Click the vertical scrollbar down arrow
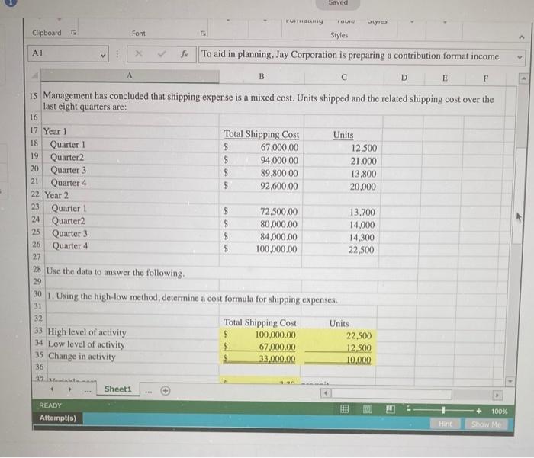This screenshot has height=458, width=534. click(510, 381)
